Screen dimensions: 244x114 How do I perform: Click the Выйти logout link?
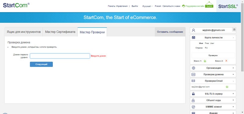[x=135, y=6]
